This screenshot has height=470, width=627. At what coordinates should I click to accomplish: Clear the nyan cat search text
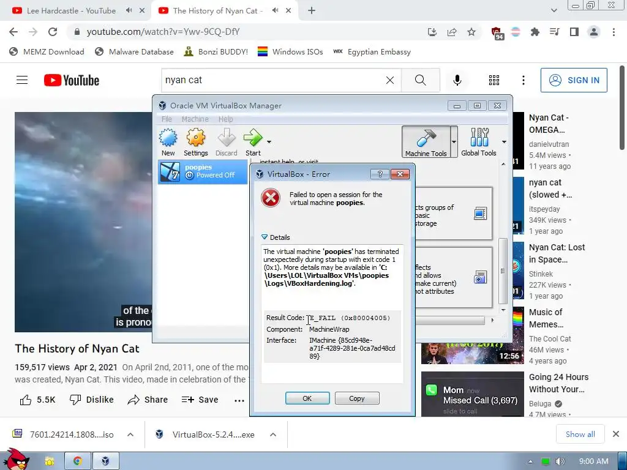pos(390,80)
